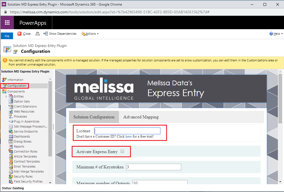Open the Actions dropdown menu

click(x=90, y=34)
